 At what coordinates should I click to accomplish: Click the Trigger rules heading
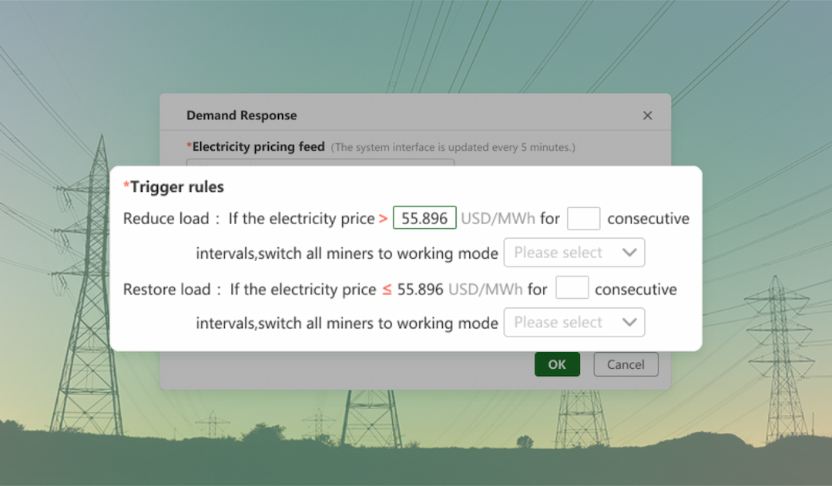pyautogui.click(x=176, y=186)
